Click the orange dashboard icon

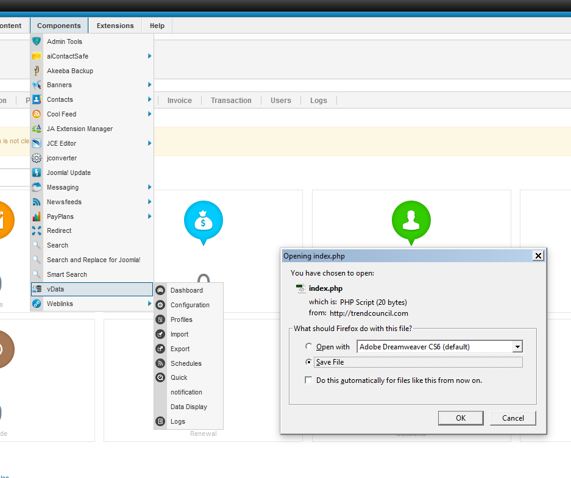coord(7,220)
